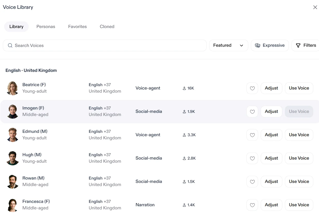Open the Favorites tab
The height and width of the screenshot is (213, 319).
77,26
